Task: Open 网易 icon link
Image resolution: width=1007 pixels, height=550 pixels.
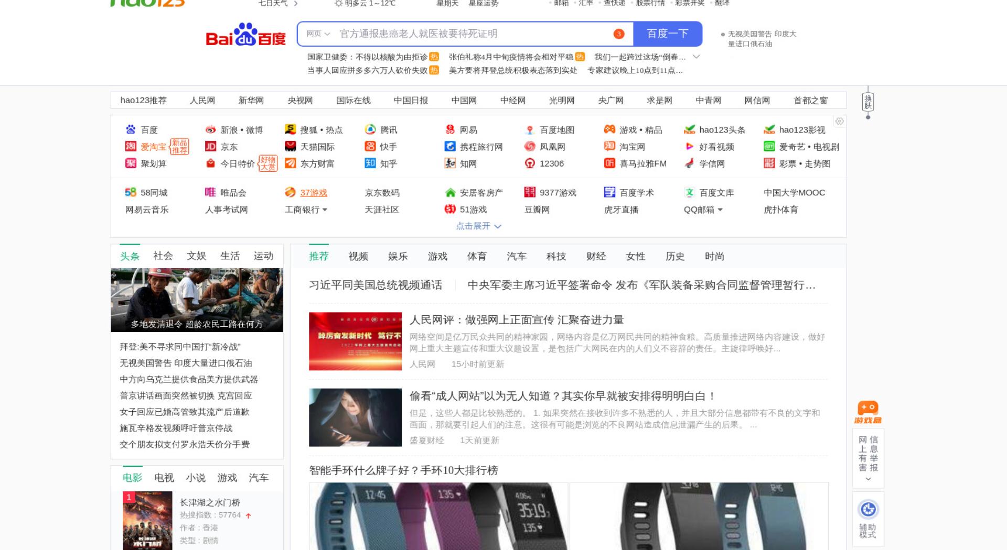Action: click(450, 129)
